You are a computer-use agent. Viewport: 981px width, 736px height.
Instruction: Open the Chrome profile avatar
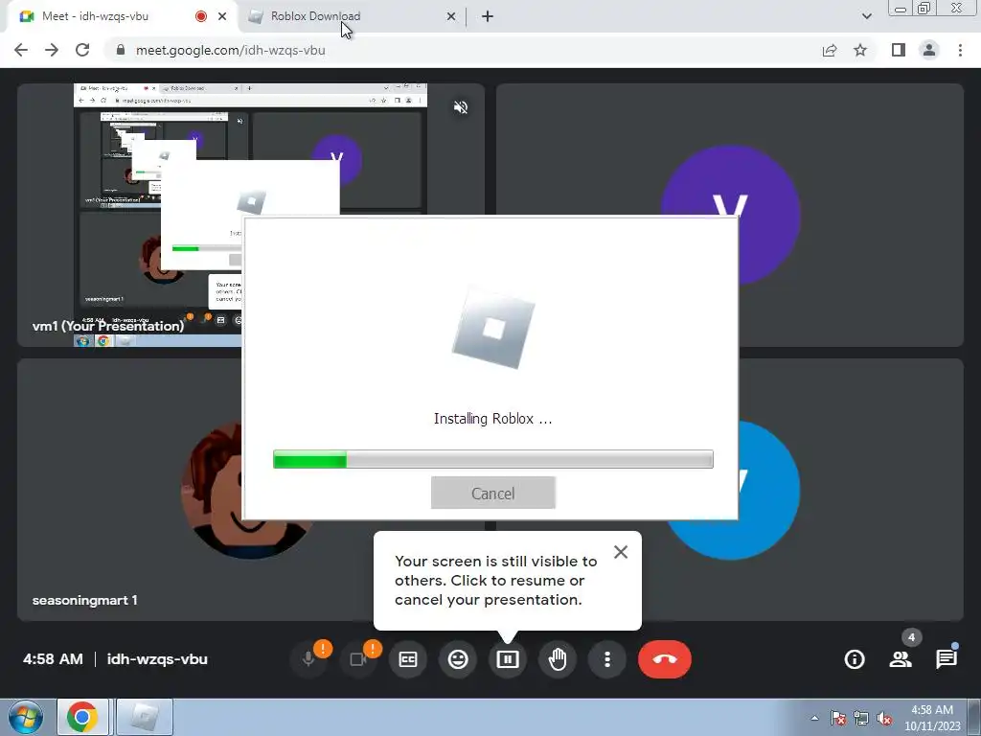pos(929,50)
